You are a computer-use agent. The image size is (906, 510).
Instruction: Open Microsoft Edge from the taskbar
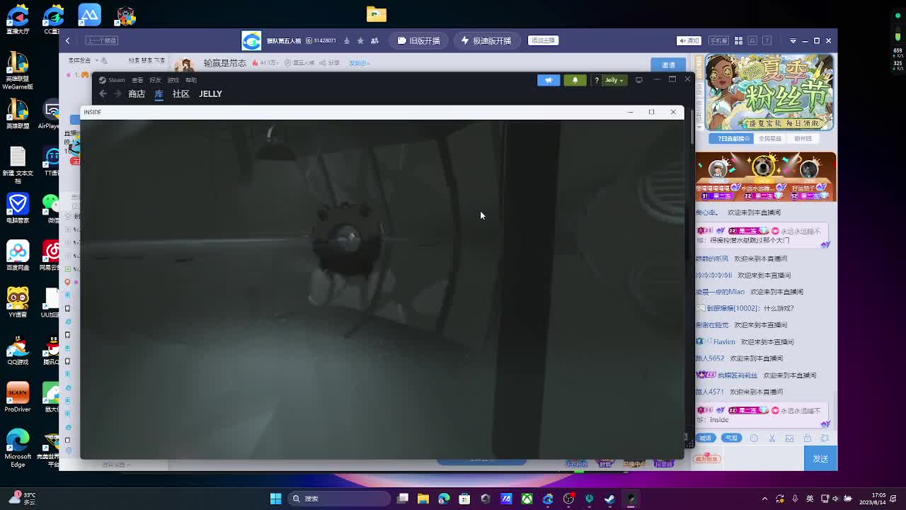pos(444,499)
